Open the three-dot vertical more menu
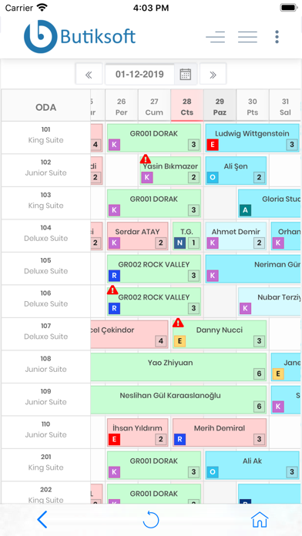 click(277, 37)
